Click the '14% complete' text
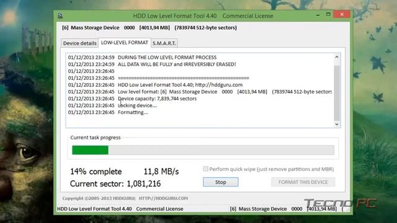Viewport: 397px width, 223px height. [96, 172]
